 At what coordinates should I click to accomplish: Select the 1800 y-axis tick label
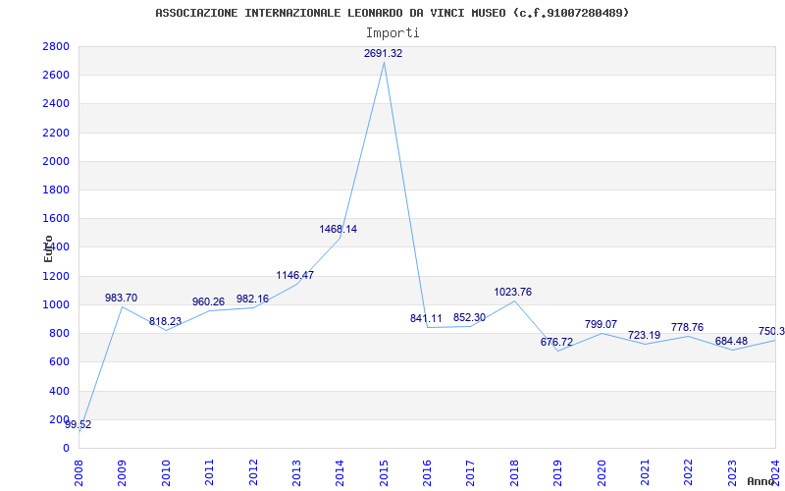click(56, 190)
